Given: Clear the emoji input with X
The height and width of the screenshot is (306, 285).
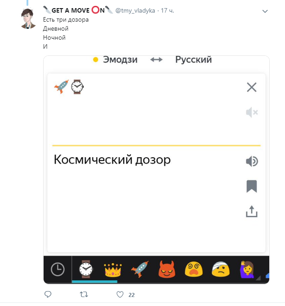Looking at the screenshot, I should tap(252, 87).
